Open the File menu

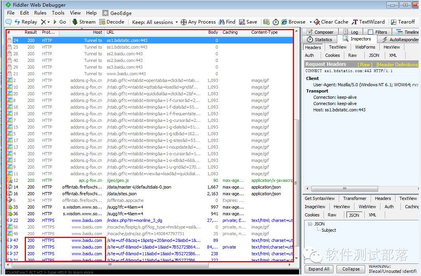coord(11,13)
